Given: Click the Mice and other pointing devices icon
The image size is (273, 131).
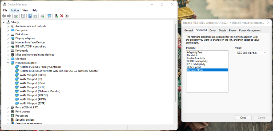Looking at the screenshot, I should (12, 55).
